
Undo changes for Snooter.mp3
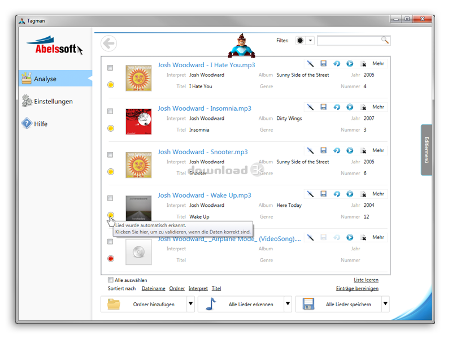pyautogui.click(x=337, y=150)
